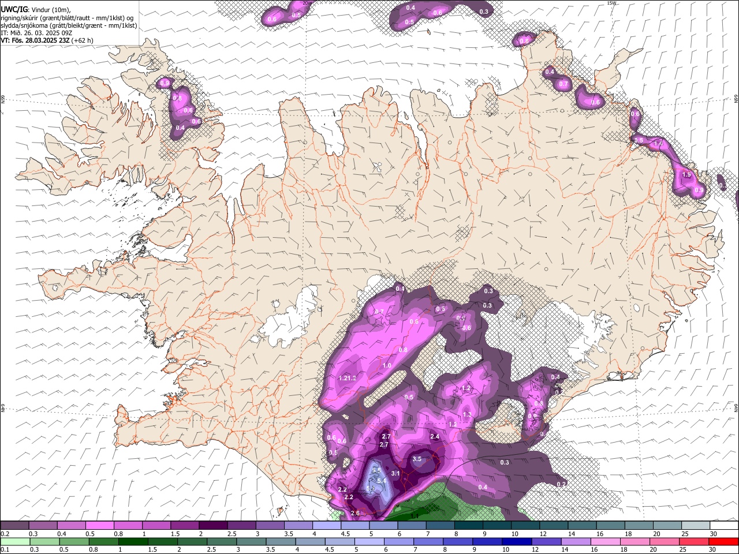Pick the white snow swatch above 30
Image resolution: width=739 pixels, height=554 pixels.
[x=724, y=526]
